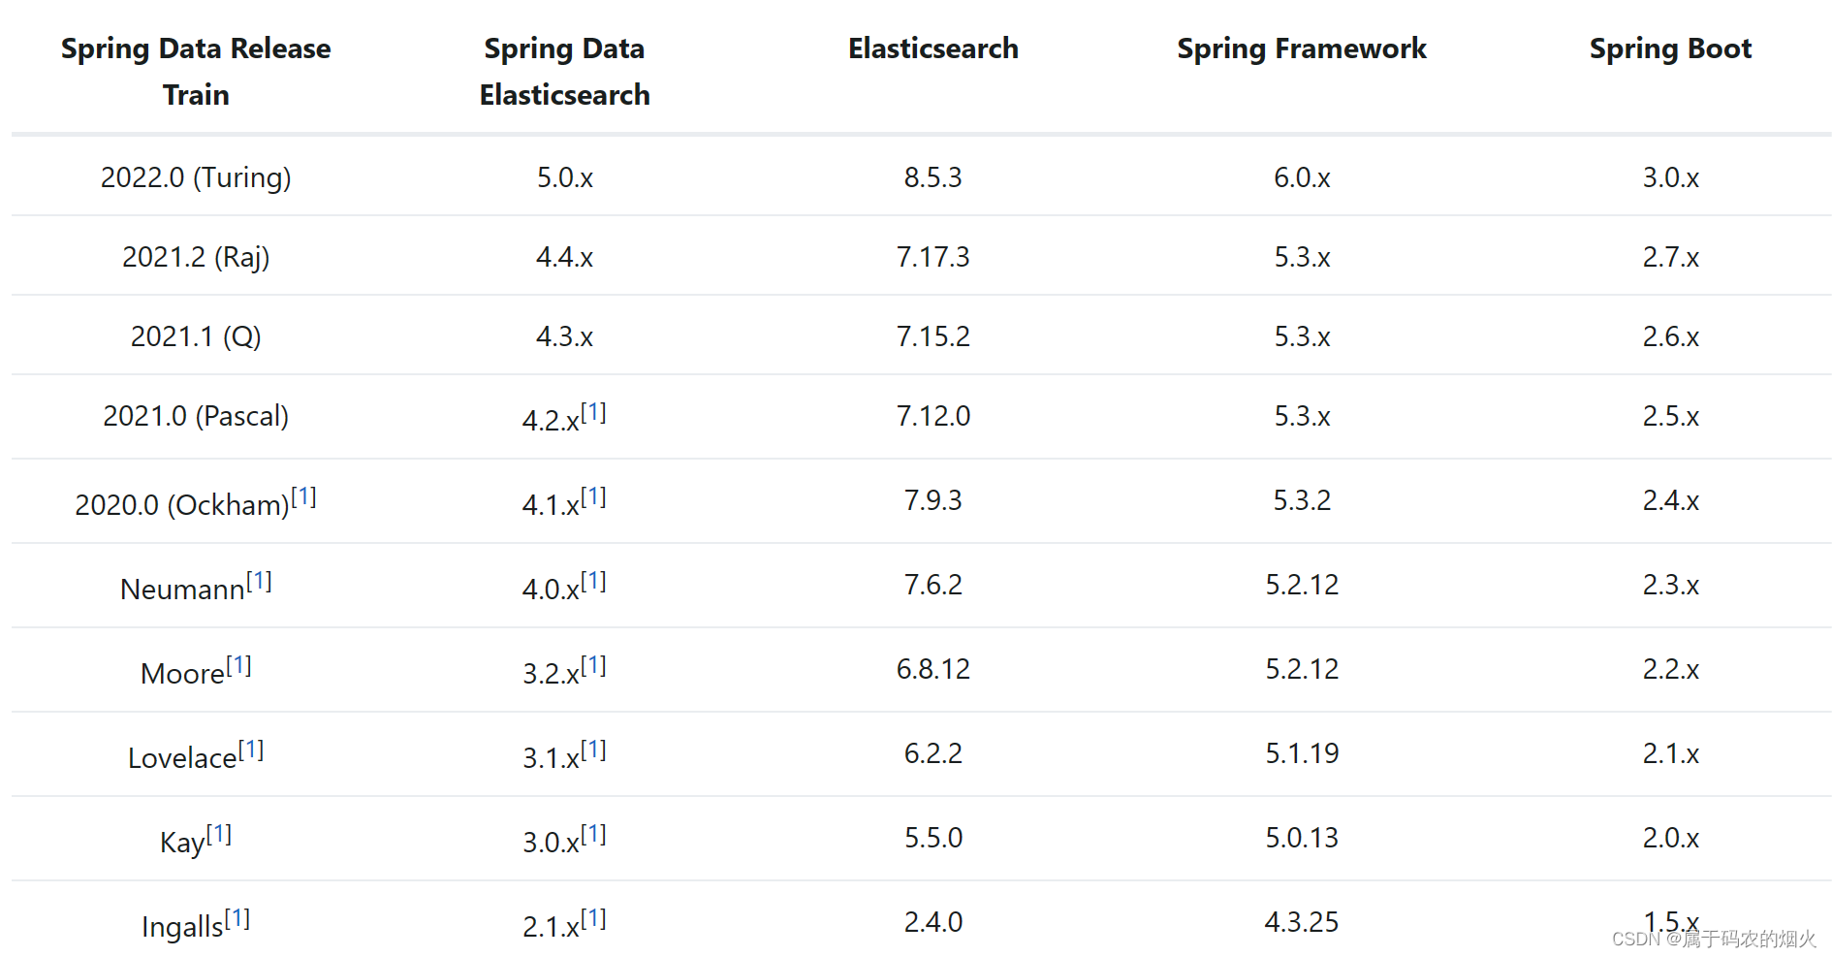The image size is (1832, 957).
Task: Select the Elasticsearch column header
Action: pos(932,48)
